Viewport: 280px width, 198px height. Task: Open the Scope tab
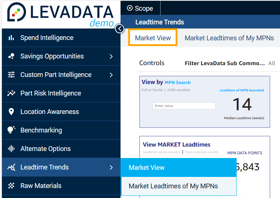(x=140, y=8)
